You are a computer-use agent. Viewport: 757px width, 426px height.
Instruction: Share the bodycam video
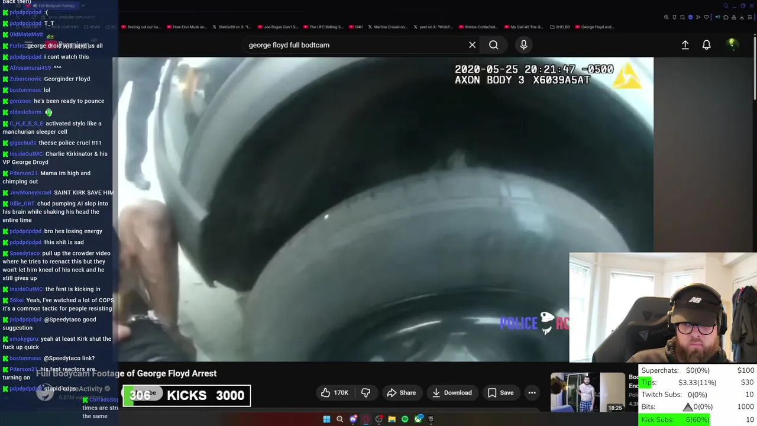402,393
